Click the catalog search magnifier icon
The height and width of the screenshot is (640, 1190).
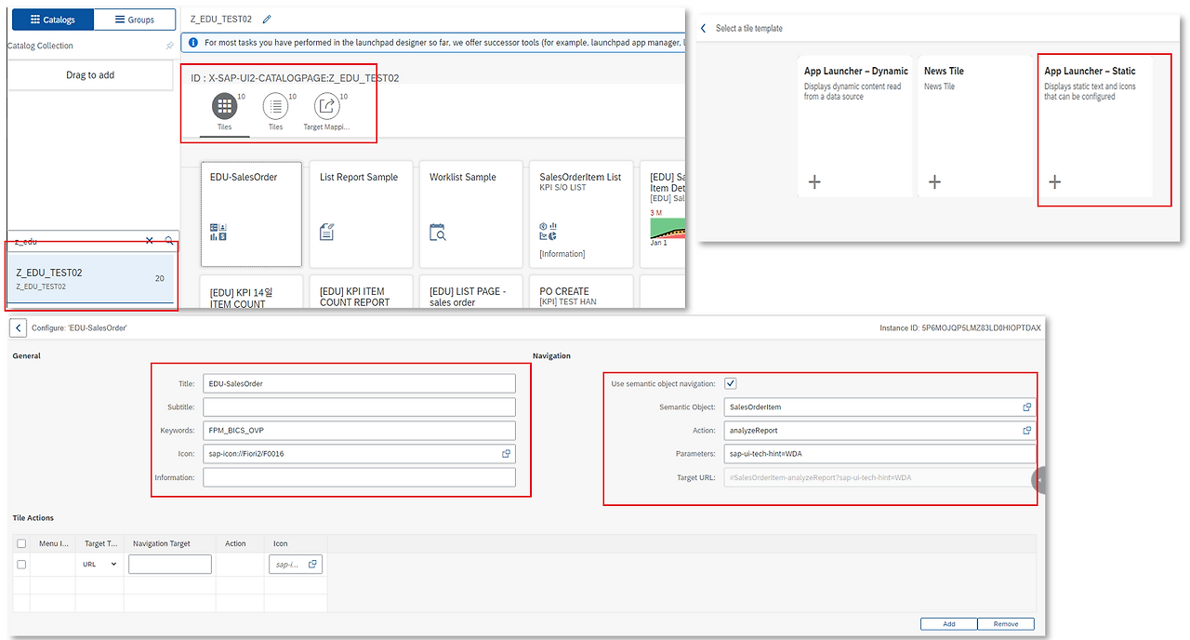point(169,241)
